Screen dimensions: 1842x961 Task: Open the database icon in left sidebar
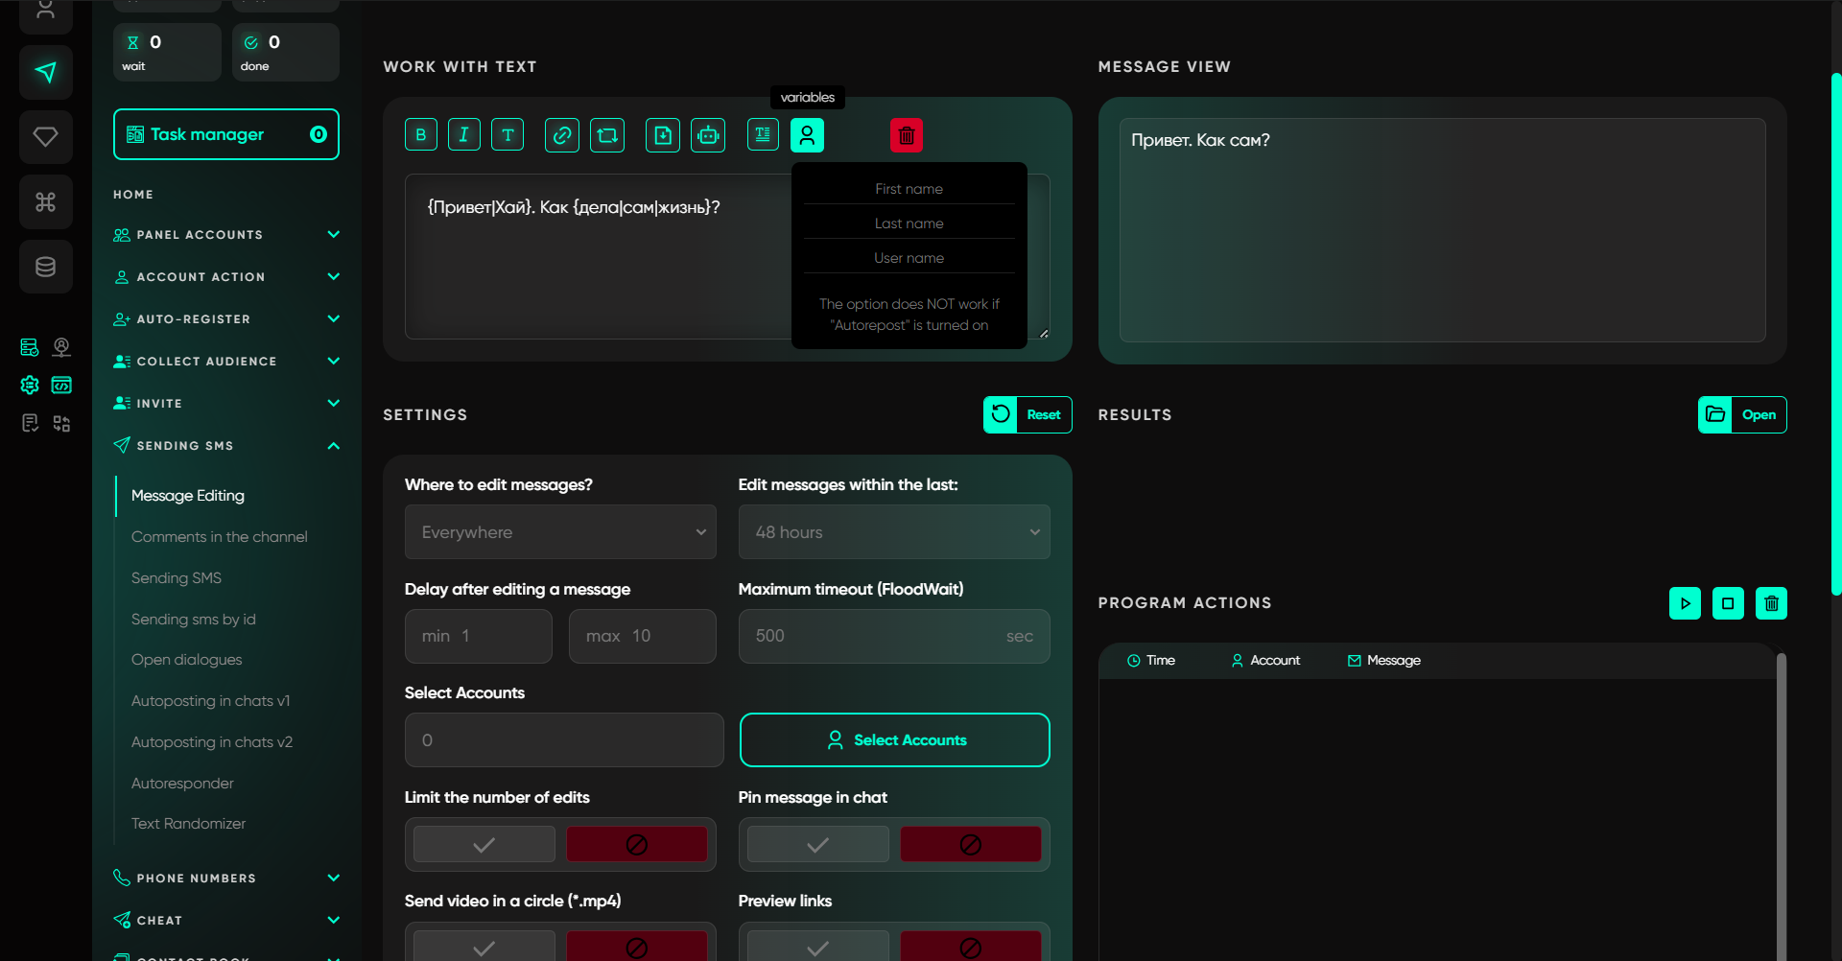[45, 267]
